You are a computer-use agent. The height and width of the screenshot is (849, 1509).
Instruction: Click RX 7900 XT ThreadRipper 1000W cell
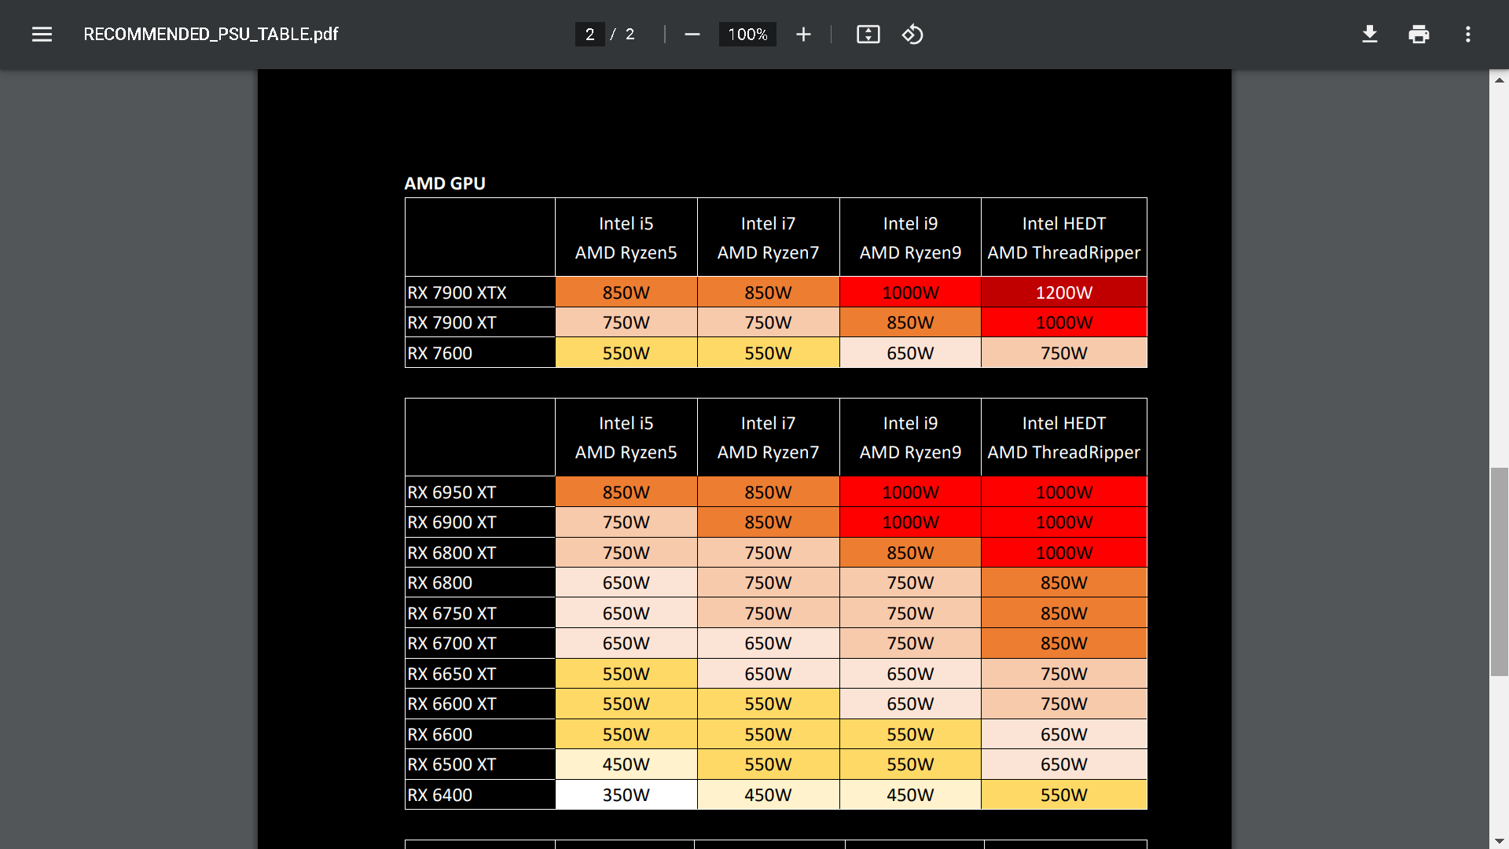(x=1064, y=322)
